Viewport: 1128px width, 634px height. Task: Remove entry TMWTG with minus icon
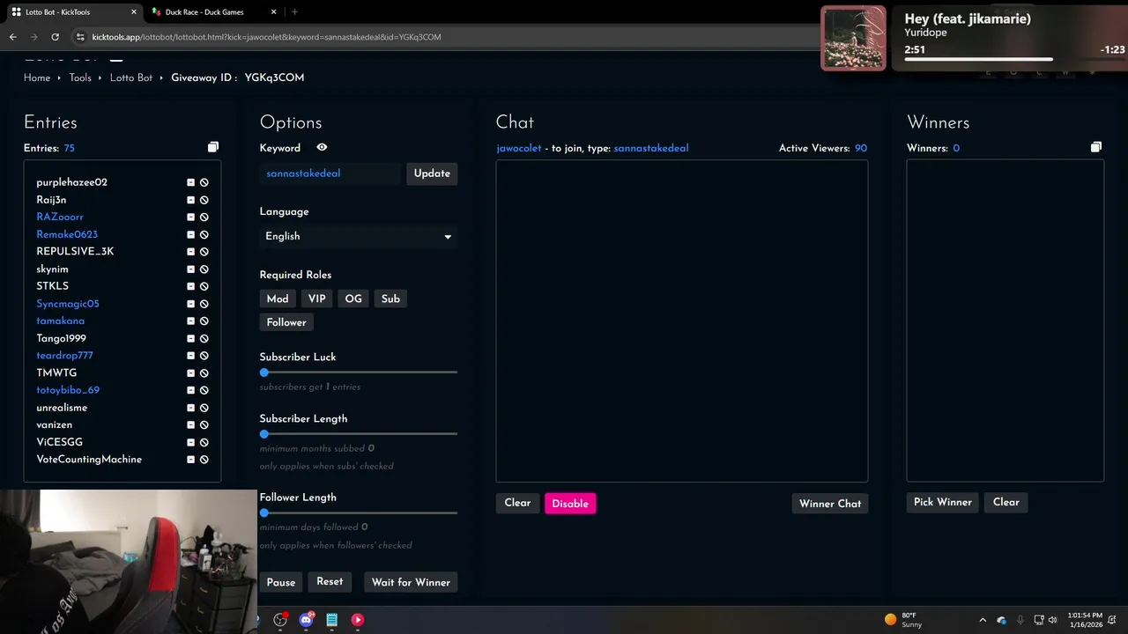click(x=190, y=373)
